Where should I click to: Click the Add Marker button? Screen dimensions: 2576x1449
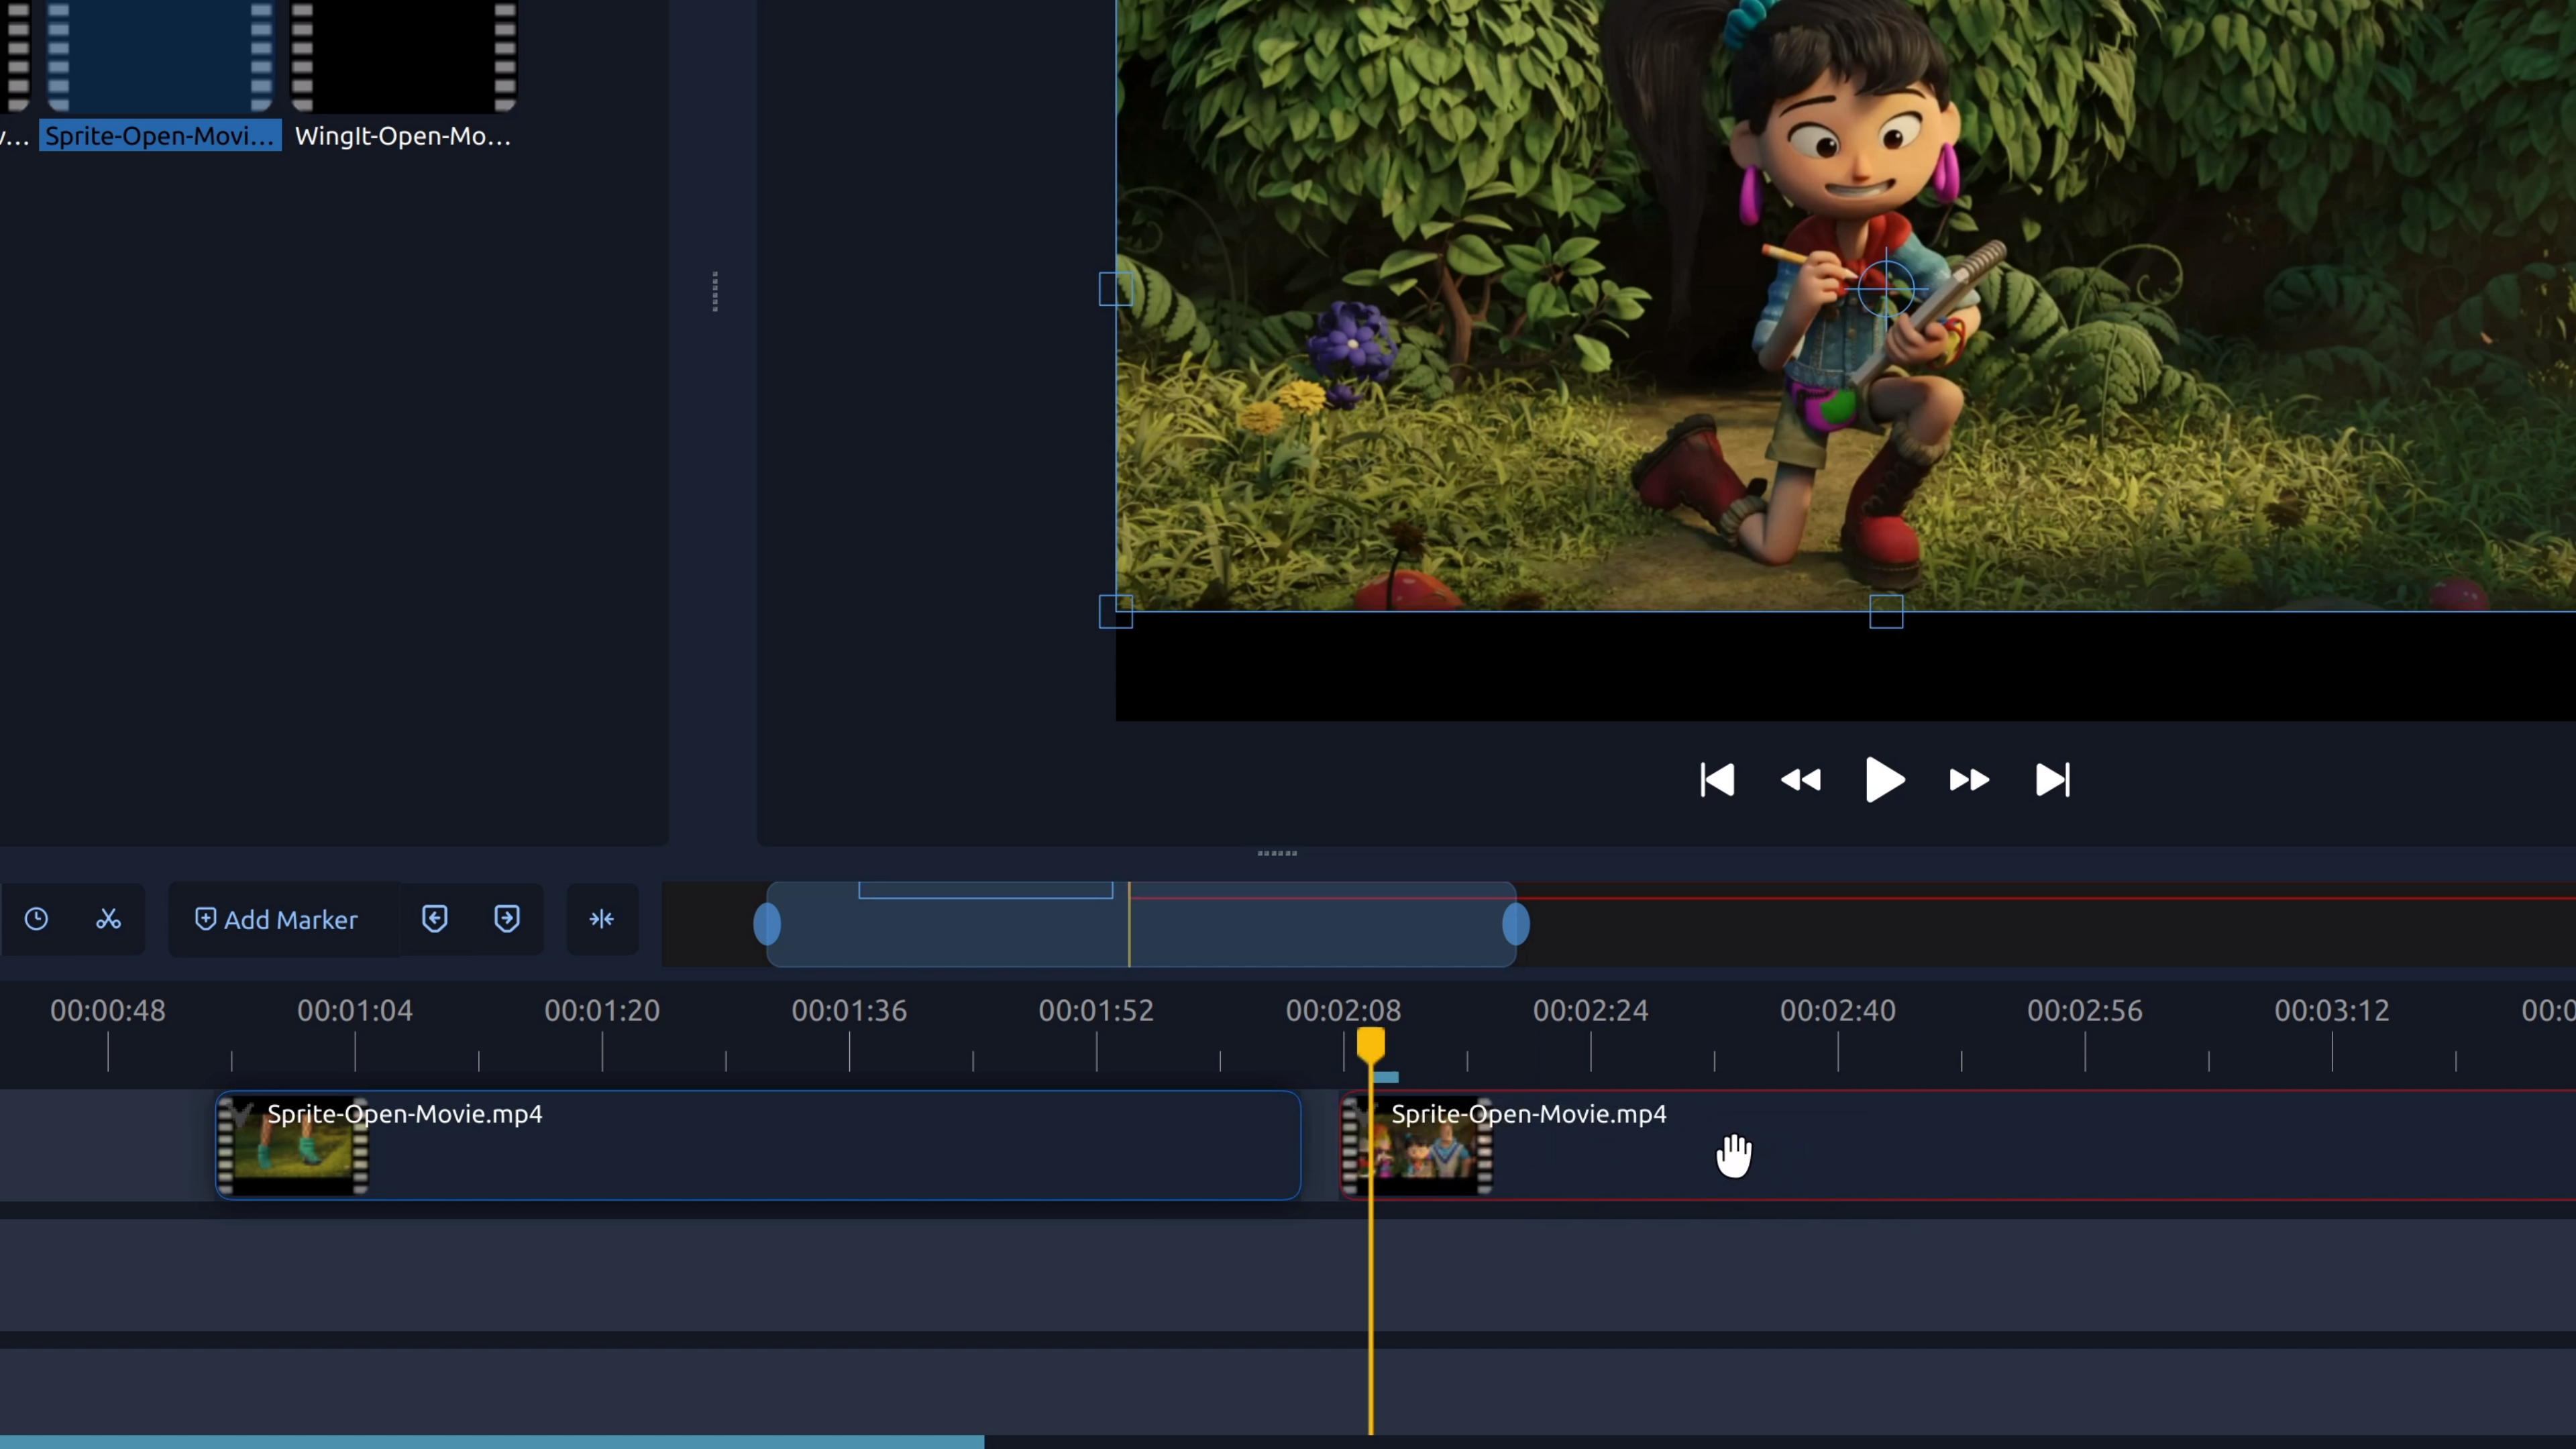[276, 919]
